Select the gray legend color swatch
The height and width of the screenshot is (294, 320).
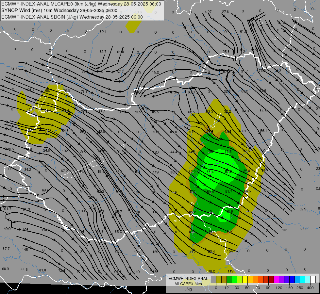[213, 279]
